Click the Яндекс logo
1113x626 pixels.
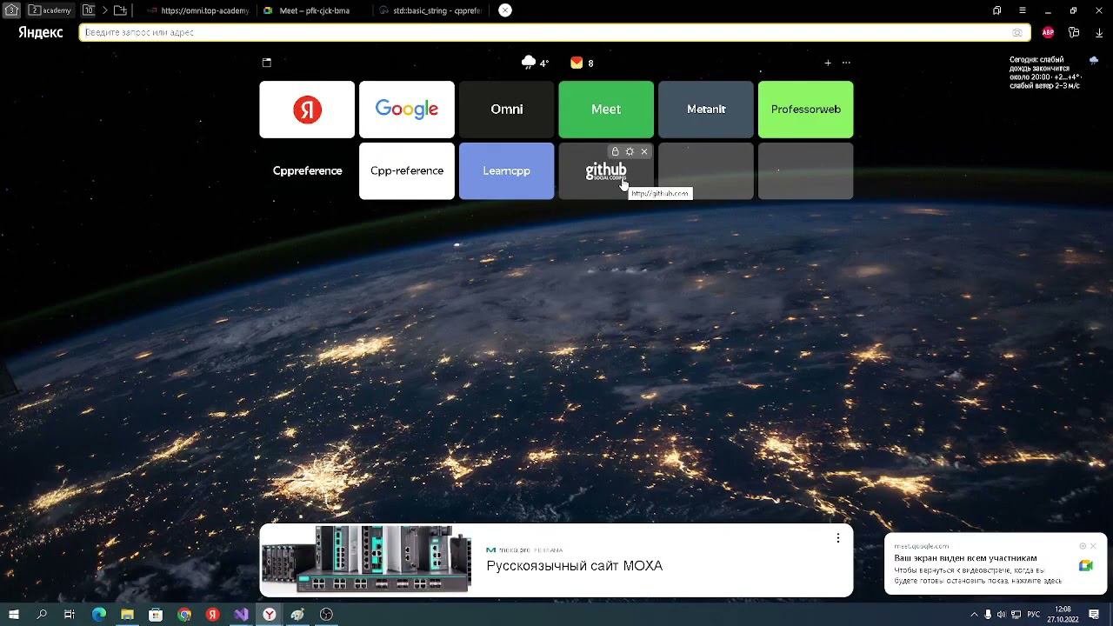pos(41,32)
